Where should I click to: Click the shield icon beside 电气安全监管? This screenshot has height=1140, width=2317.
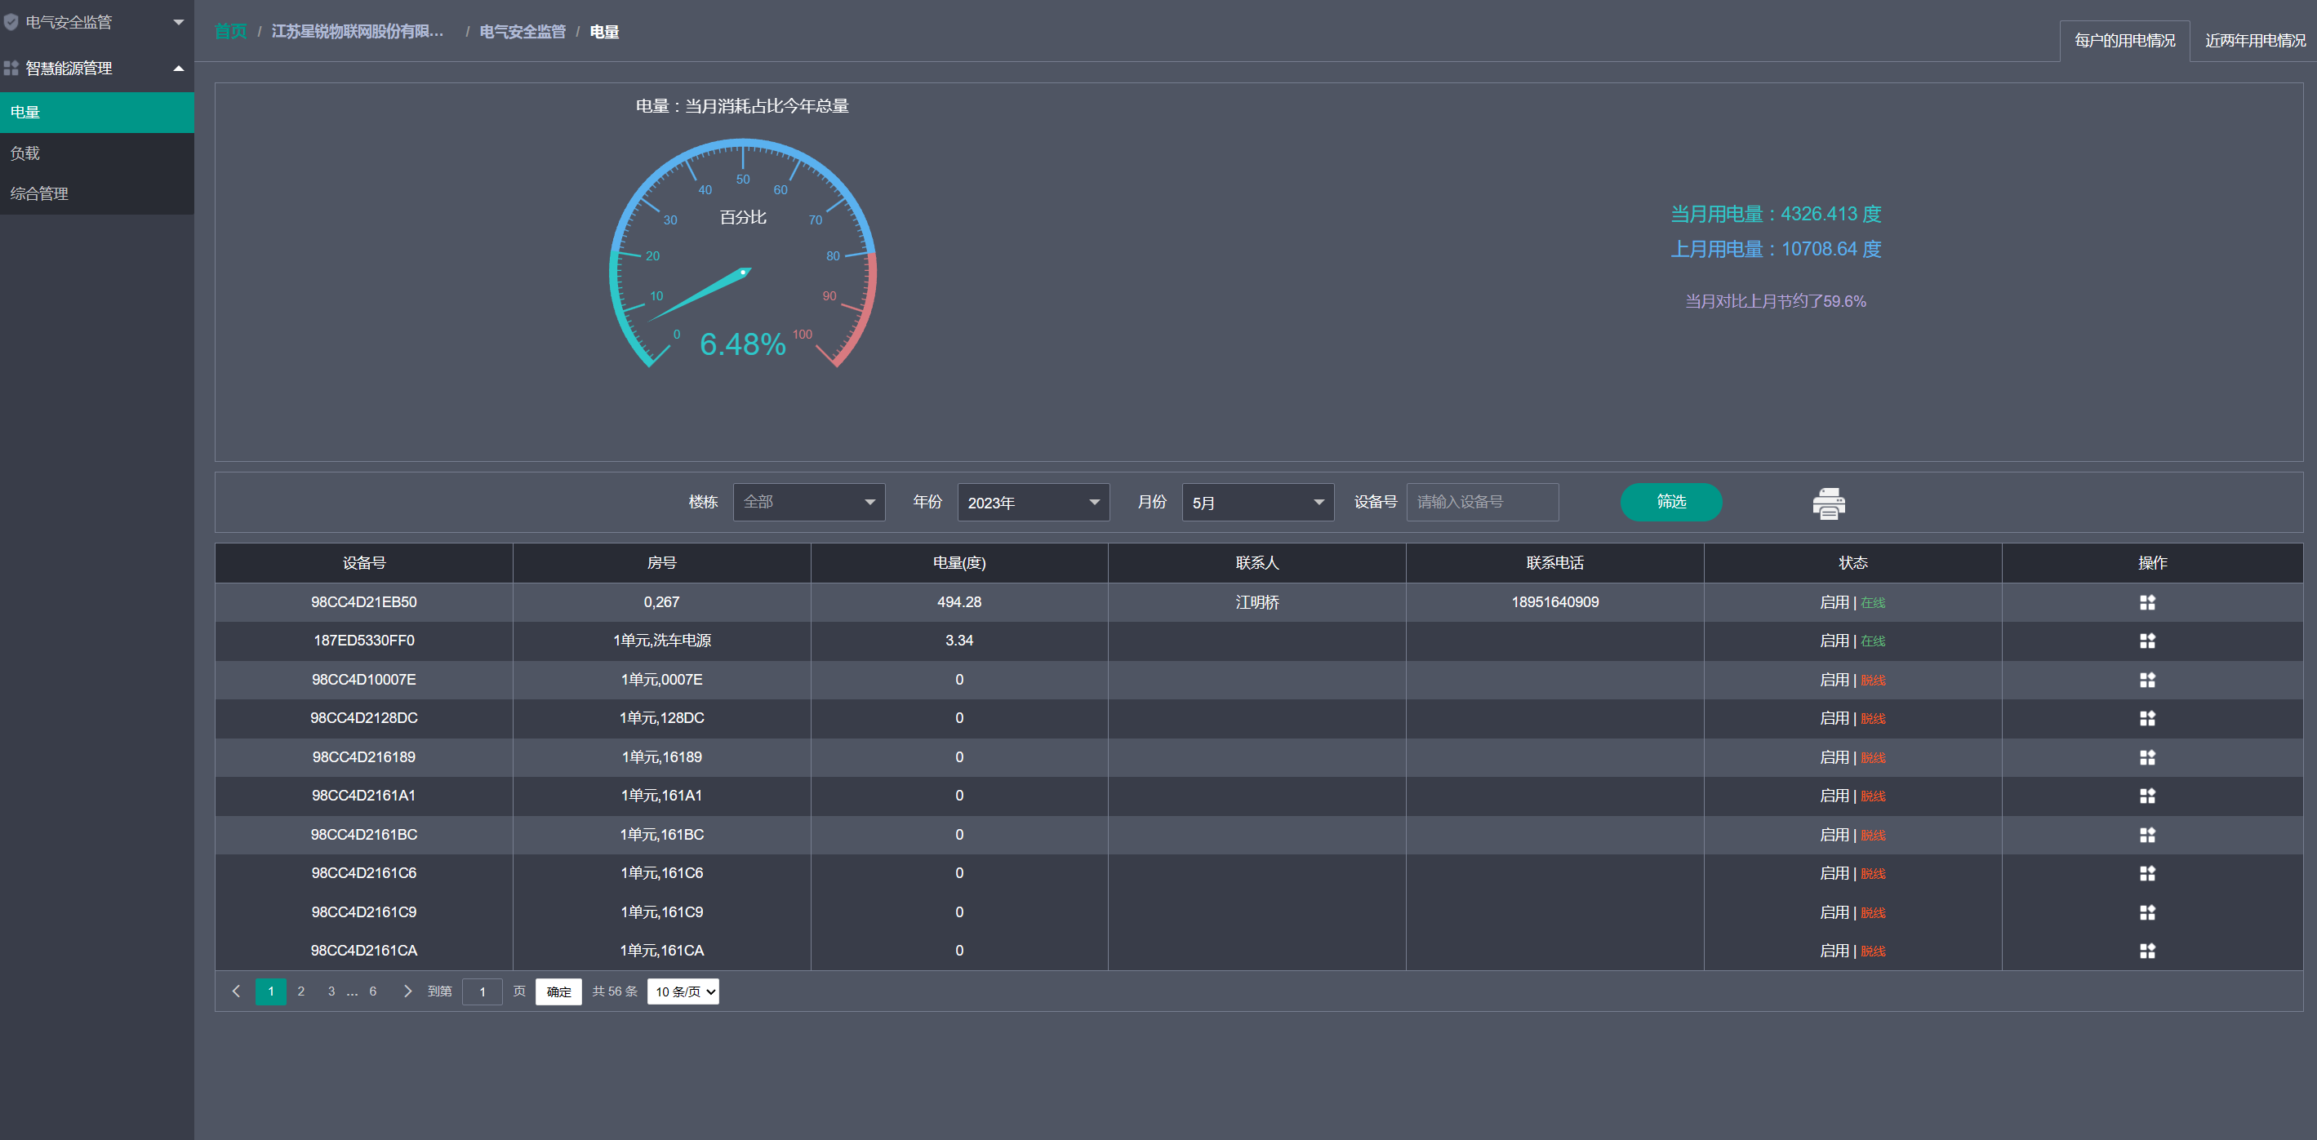point(11,23)
